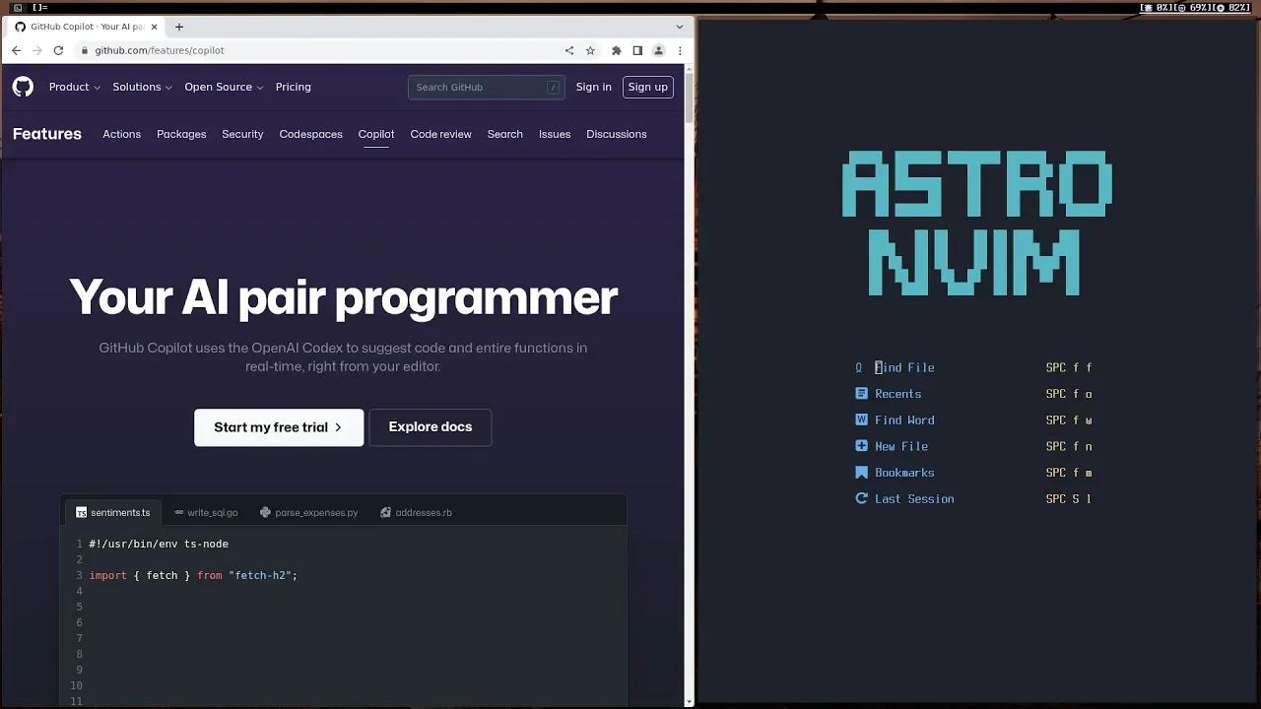Expand the Open Source dropdown menu
The height and width of the screenshot is (709, 1261).
(x=224, y=87)
